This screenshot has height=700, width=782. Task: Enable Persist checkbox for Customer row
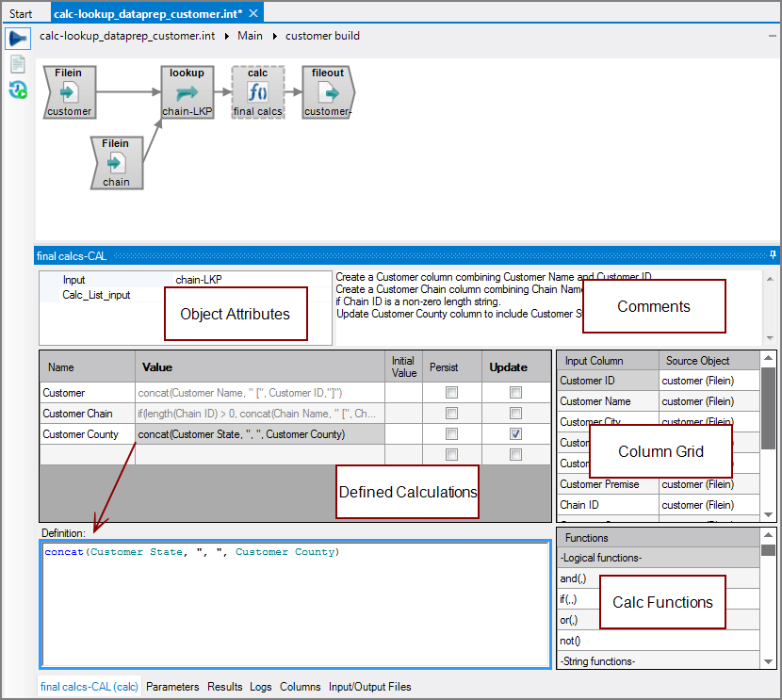click(x=451, y=393)
